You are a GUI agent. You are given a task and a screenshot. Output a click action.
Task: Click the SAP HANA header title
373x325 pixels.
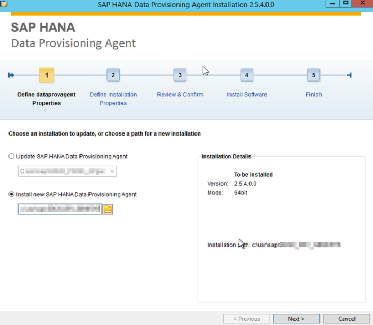coord(43,28)
